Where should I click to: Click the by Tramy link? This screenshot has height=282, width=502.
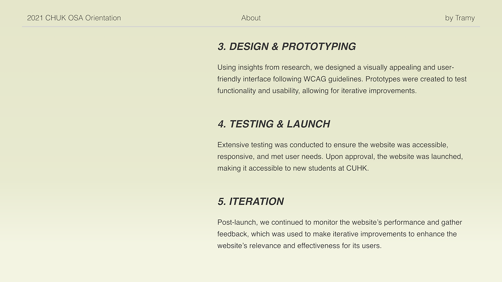460,18
